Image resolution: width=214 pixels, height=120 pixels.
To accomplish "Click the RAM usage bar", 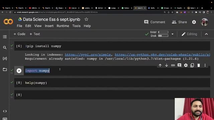I will (x=163, y=32).
